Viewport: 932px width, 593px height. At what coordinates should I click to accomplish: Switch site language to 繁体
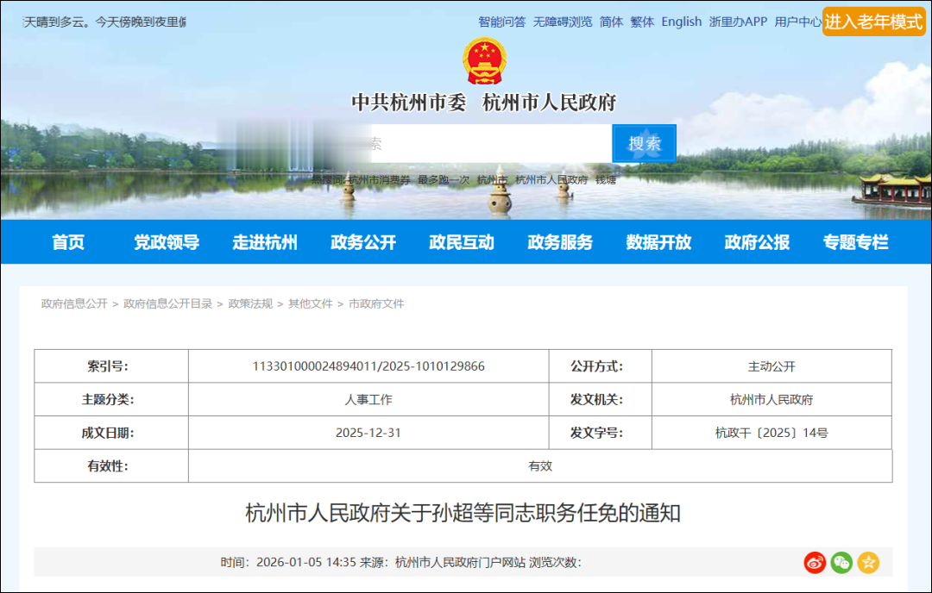pos(641,22)
